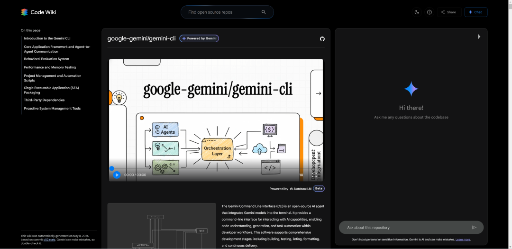
Task: Open the c52aceb commit link
Action: click(50, 240)
